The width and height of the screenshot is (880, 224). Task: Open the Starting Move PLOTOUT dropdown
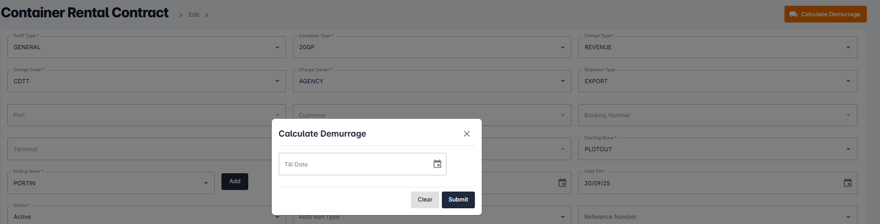(717, 149)
